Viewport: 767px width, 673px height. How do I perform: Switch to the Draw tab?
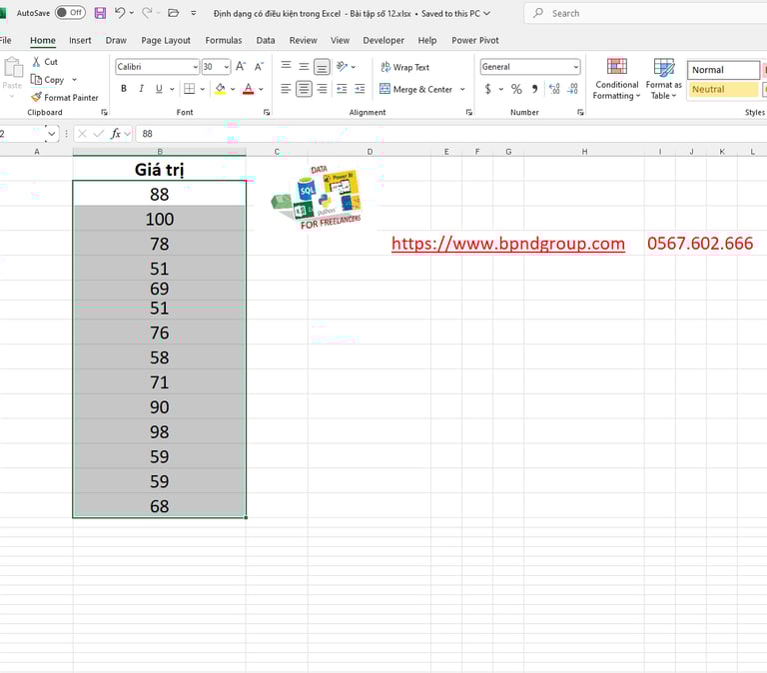[x=116, y=40]
